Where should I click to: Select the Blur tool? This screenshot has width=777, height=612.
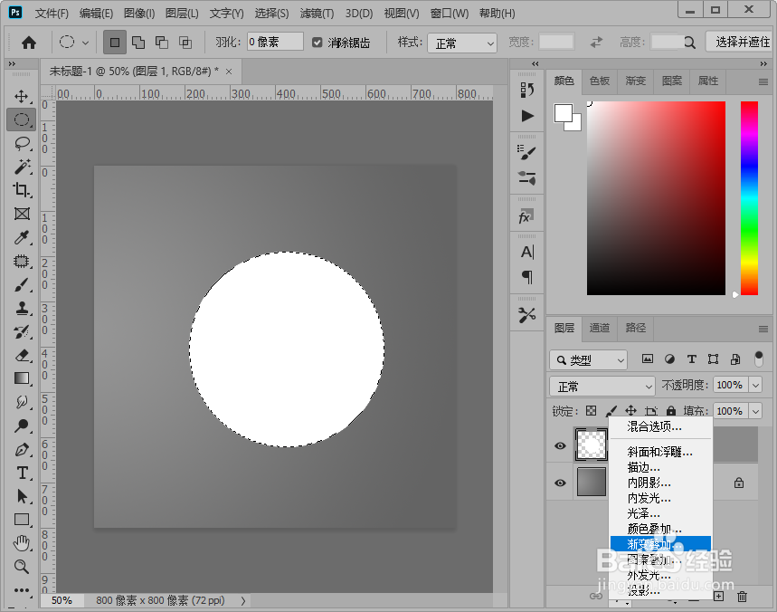click(x=22, y=402)
